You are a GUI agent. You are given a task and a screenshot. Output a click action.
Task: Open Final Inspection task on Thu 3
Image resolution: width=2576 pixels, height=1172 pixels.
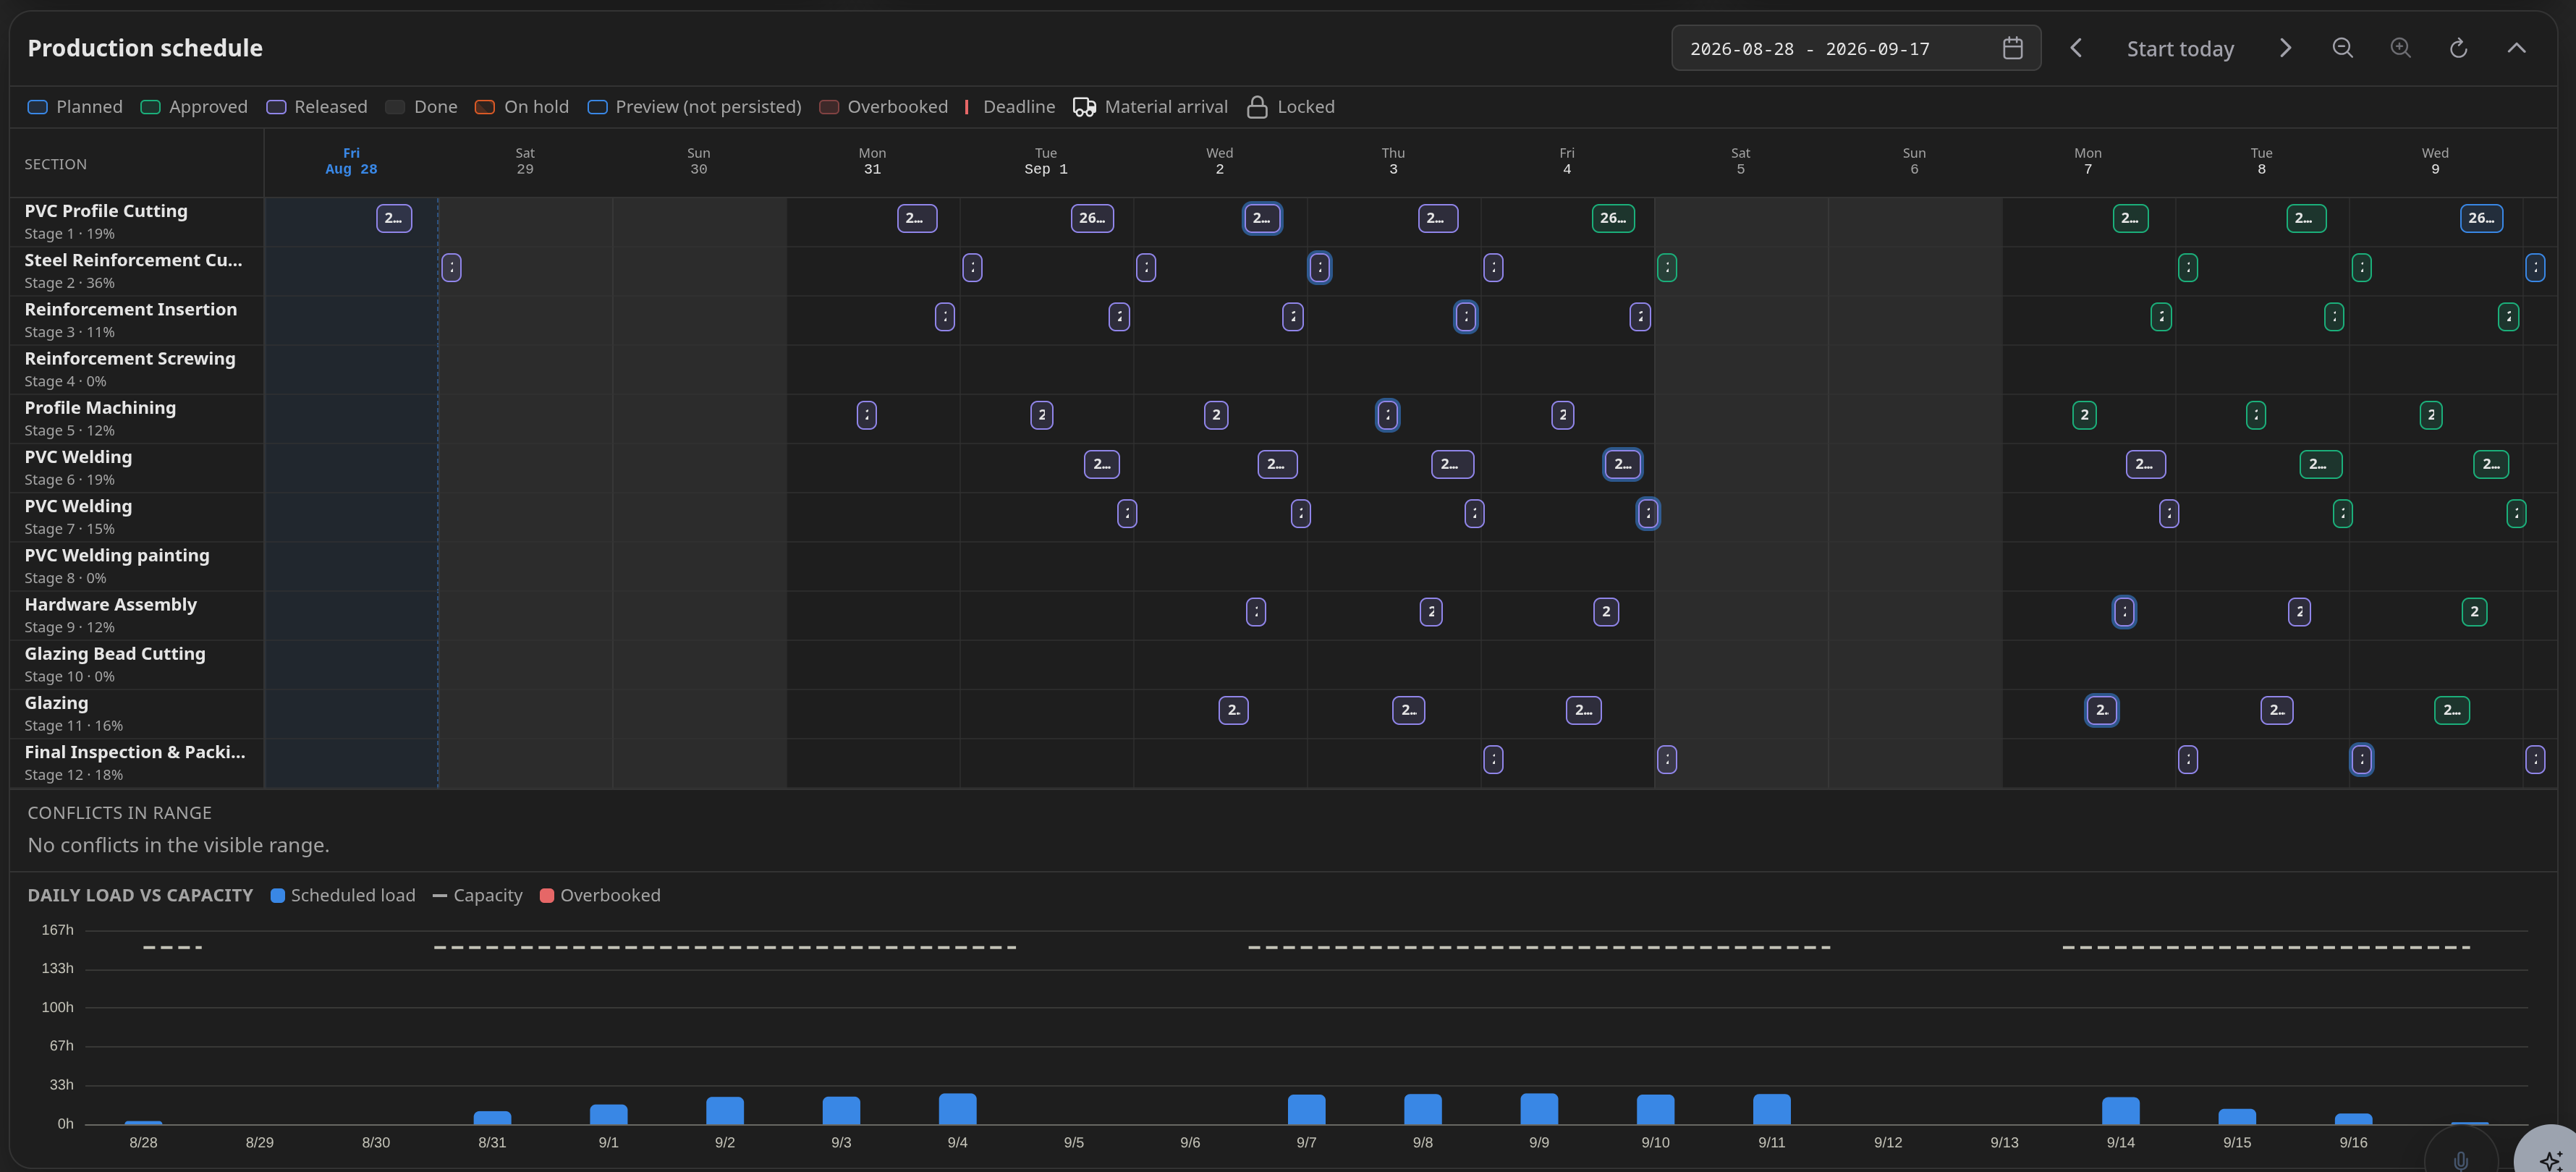tap(1493, 760)
